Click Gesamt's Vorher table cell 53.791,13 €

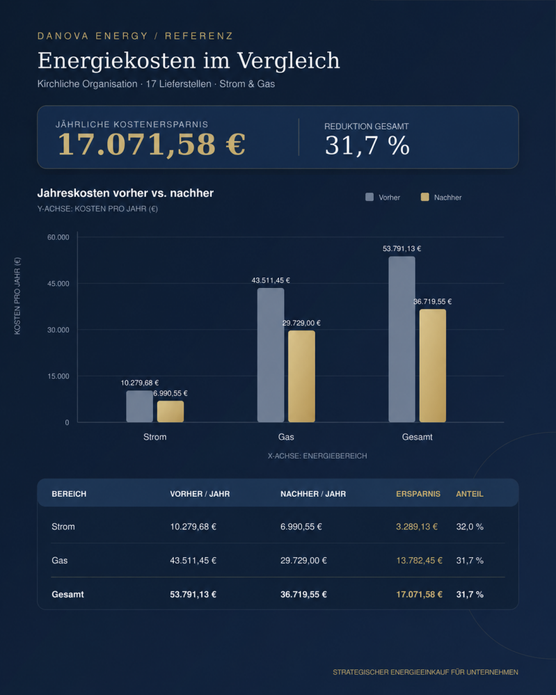click(x=193, y=595)
